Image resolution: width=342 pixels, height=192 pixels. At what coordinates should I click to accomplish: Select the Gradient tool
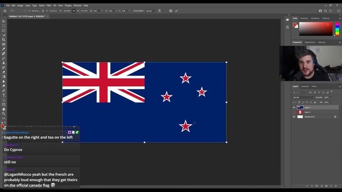click(4, 77)
